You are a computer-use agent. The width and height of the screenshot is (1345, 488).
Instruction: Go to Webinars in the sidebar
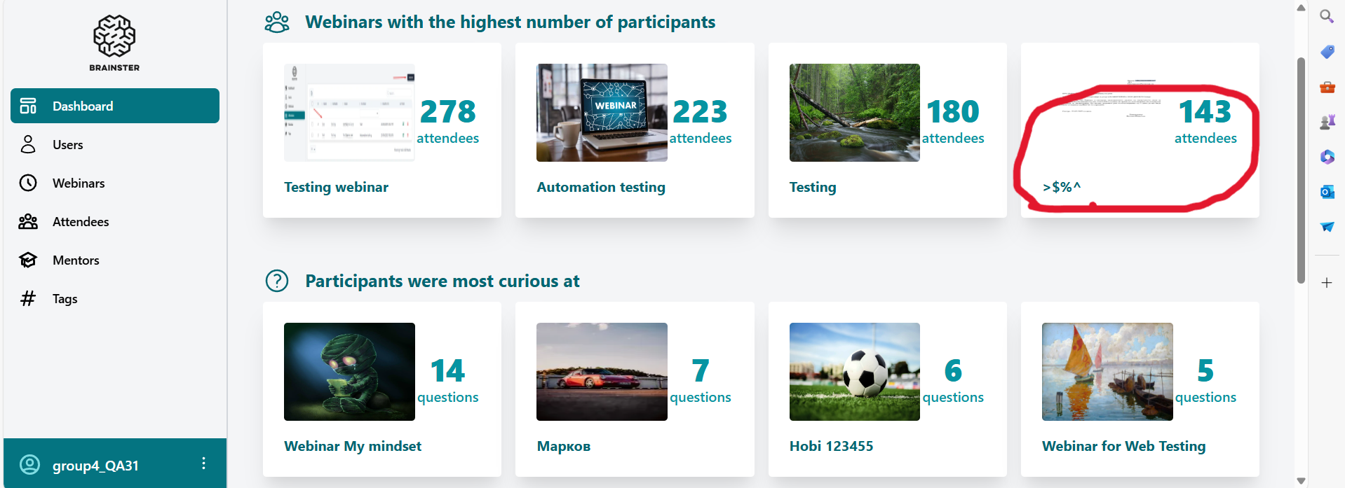tap(78, 183)
